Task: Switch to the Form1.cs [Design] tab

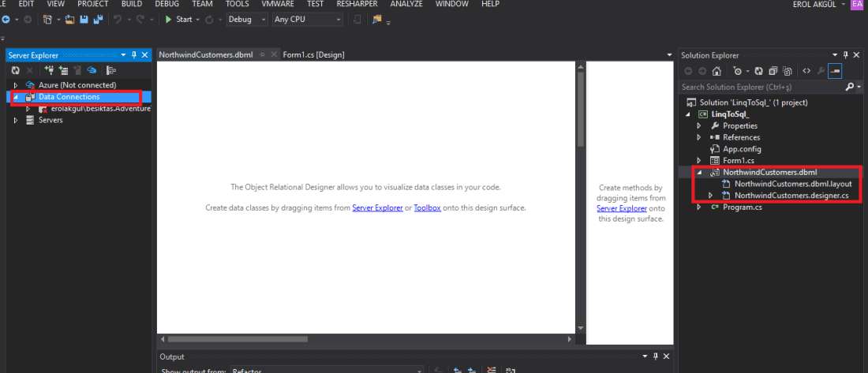Action: [x=313, y=55]
